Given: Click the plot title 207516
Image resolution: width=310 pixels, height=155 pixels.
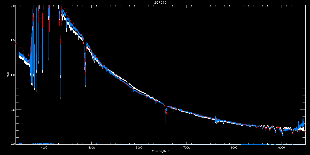Looking at the screenshot, I should (x=155, y=3).
